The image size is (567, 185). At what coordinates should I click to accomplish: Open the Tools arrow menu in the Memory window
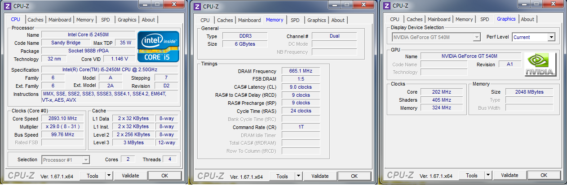(298, 176)
